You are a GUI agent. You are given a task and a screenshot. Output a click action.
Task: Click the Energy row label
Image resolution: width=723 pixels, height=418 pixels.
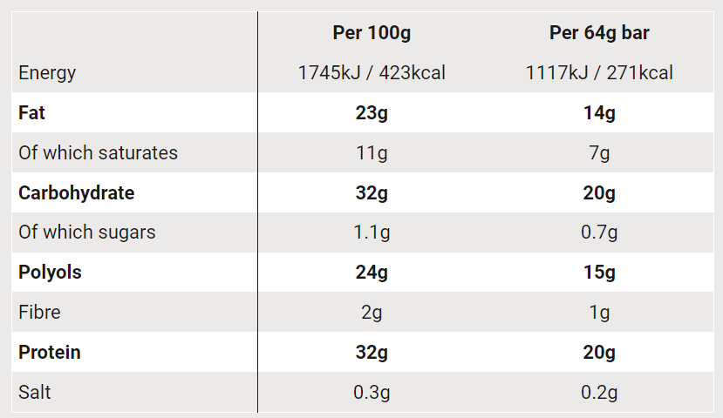coord(47,73)
